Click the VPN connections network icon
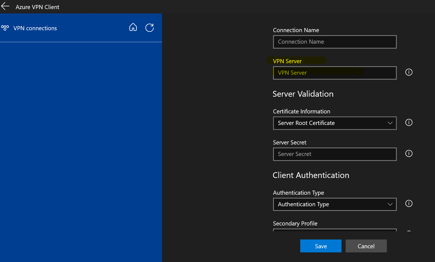Image resolution: width=435 pixels, height=262 pixels. point(5,28)
